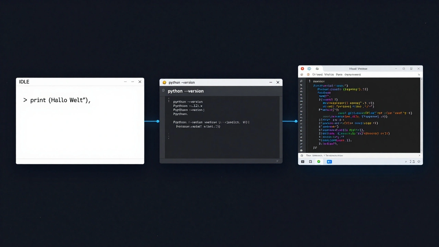The image size is (439, 247).
Task: Click the blue Python badge in the status bar
Action: [x=329, y=161]
